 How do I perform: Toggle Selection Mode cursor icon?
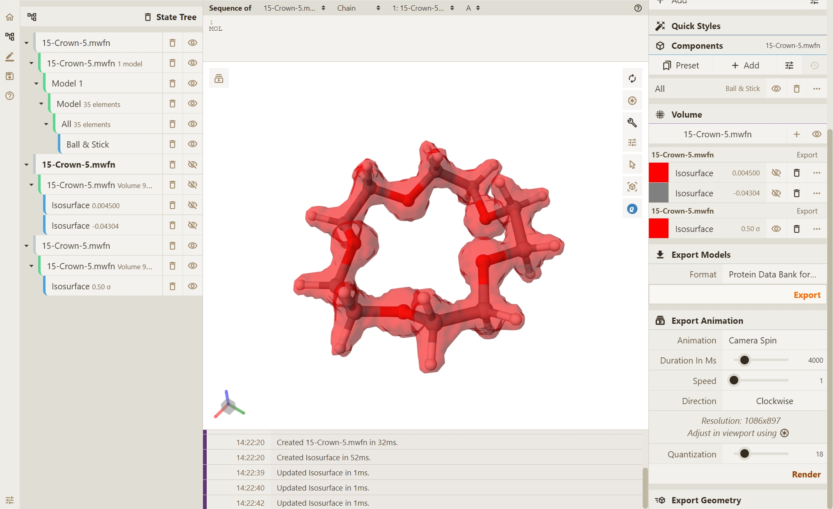pos(632,165)
